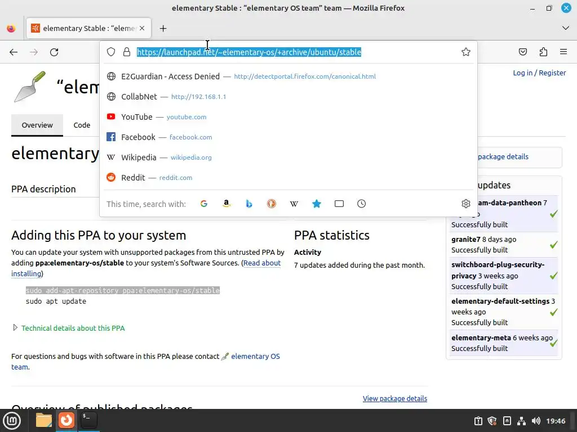Screen dimensions: 577x432
Task: Click highlighted add-apt-repository command text
Action: (x=122, y=291)
